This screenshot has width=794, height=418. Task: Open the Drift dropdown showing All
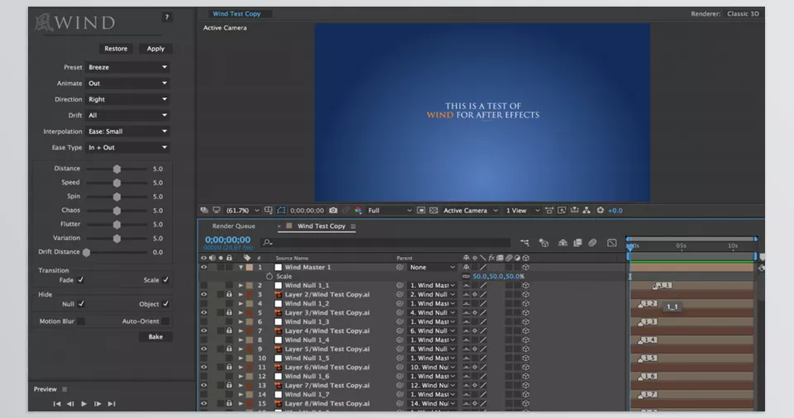click(x=127, y=116)
